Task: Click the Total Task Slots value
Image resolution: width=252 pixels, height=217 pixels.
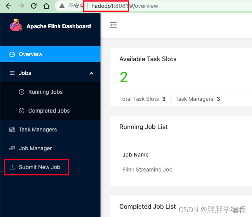Action: tap(164, 99)
